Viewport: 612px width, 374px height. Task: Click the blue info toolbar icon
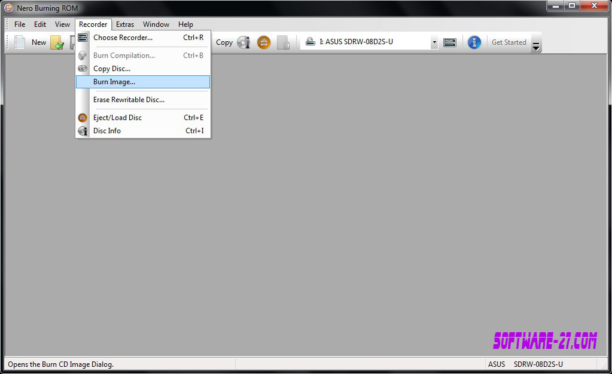point(474,42)
